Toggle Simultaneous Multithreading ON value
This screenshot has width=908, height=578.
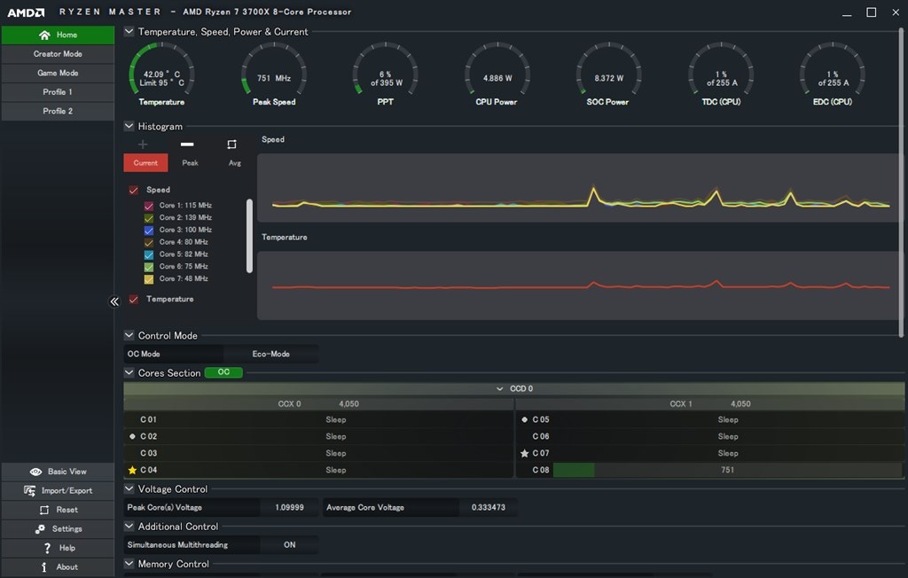pos(290,544)
